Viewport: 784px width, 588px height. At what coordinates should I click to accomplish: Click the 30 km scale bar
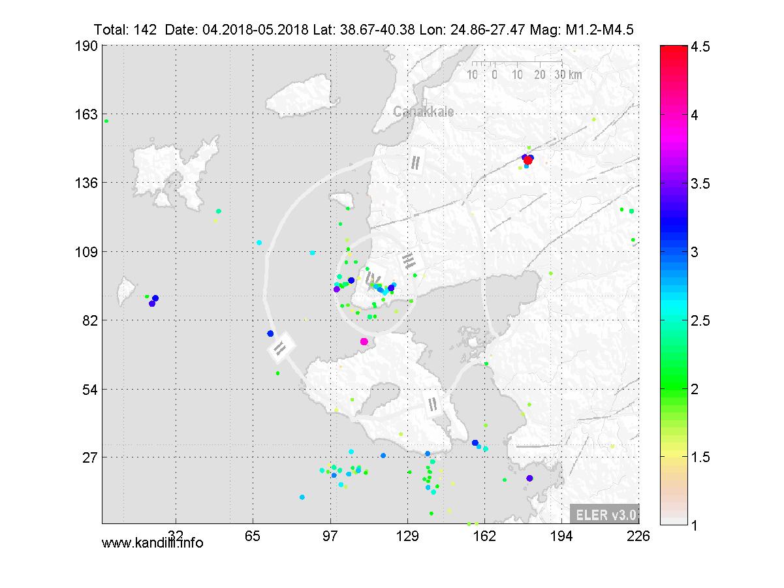pyautogui.click(x=525, y=70)
